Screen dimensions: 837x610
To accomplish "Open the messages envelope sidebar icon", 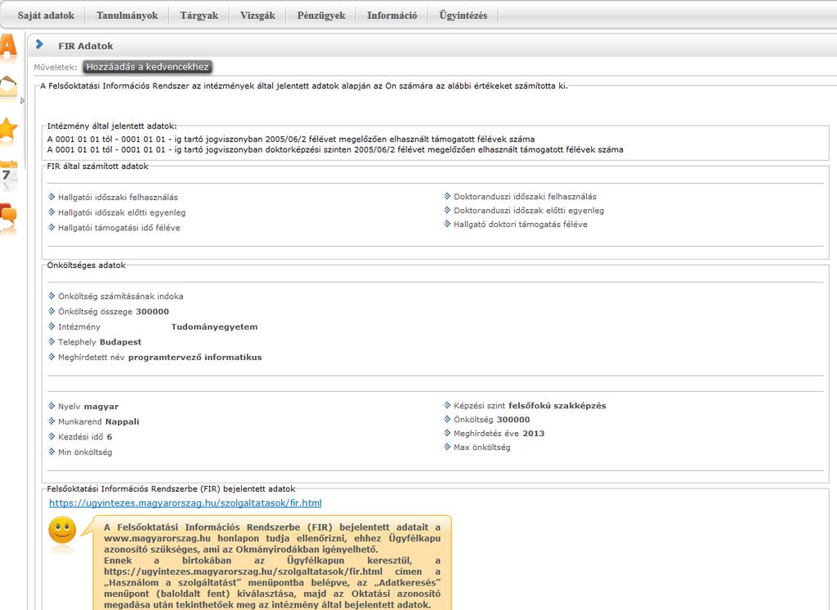I will pyautogui.click(x=8, y=88).
